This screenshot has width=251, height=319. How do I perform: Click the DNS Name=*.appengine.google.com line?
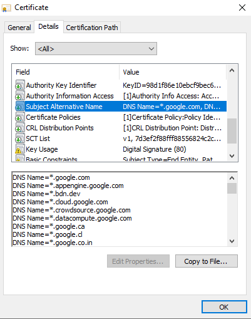click(68, 186)
